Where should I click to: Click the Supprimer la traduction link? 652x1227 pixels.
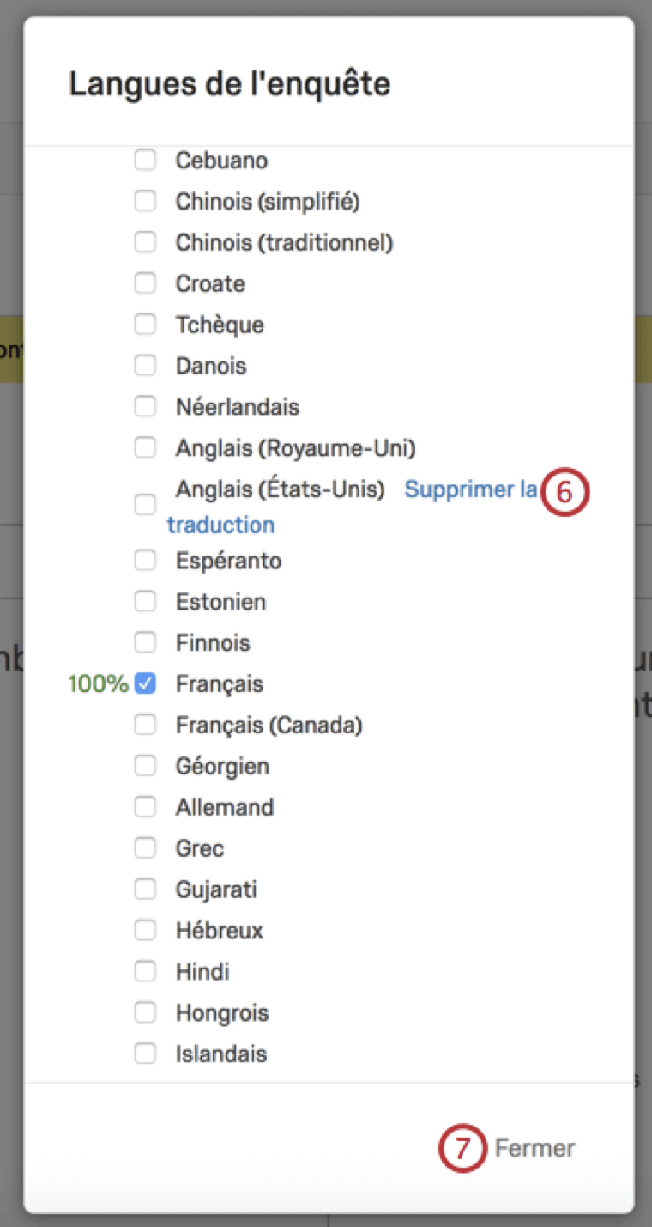470,490
